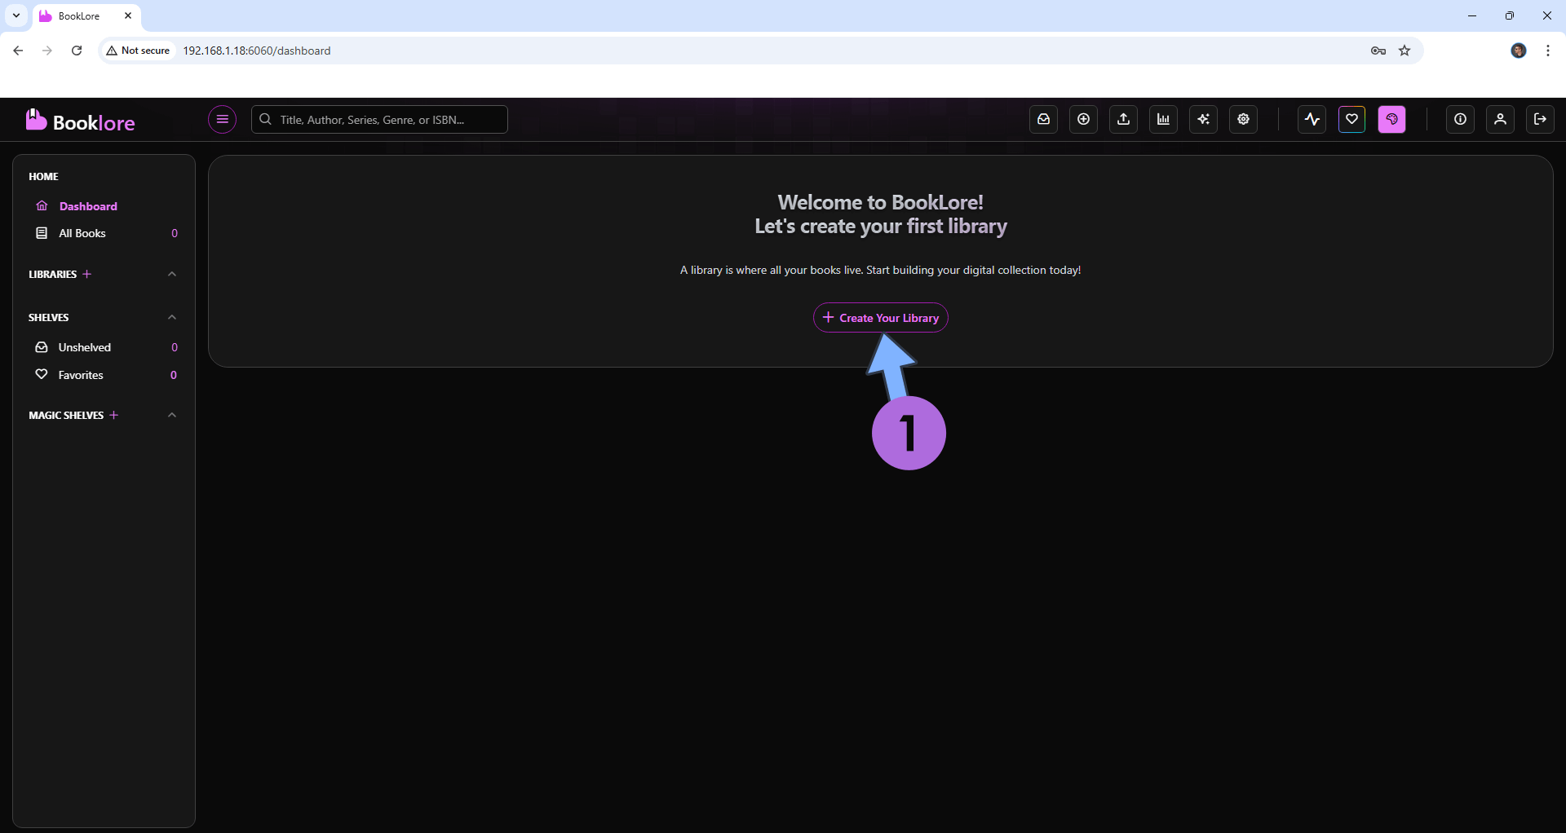The width and height of the screenshot is (1566, 833).
Task: Select All Books in the sidebar
Action: pos(82,233)
